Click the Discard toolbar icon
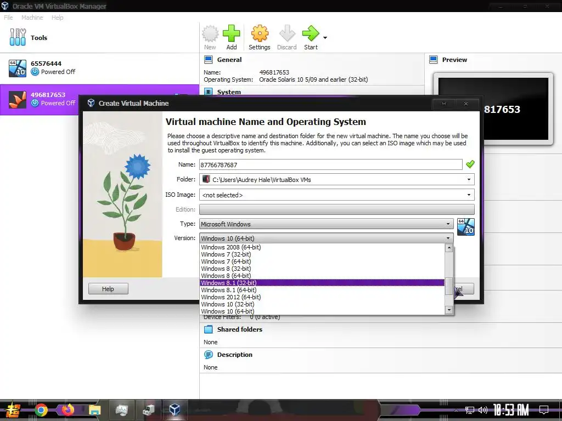This screenshot has width=562, height=421. tap(286, 33)
